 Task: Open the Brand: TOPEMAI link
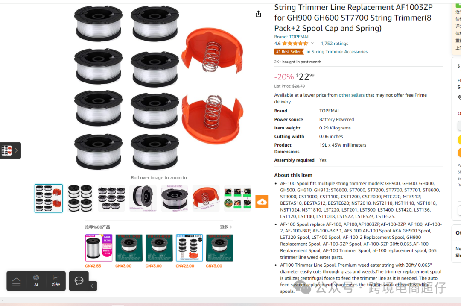click(x=291, y=37)
